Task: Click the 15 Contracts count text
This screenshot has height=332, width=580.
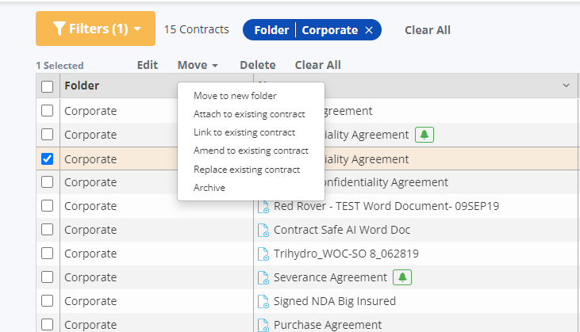Action: point(197,29)
